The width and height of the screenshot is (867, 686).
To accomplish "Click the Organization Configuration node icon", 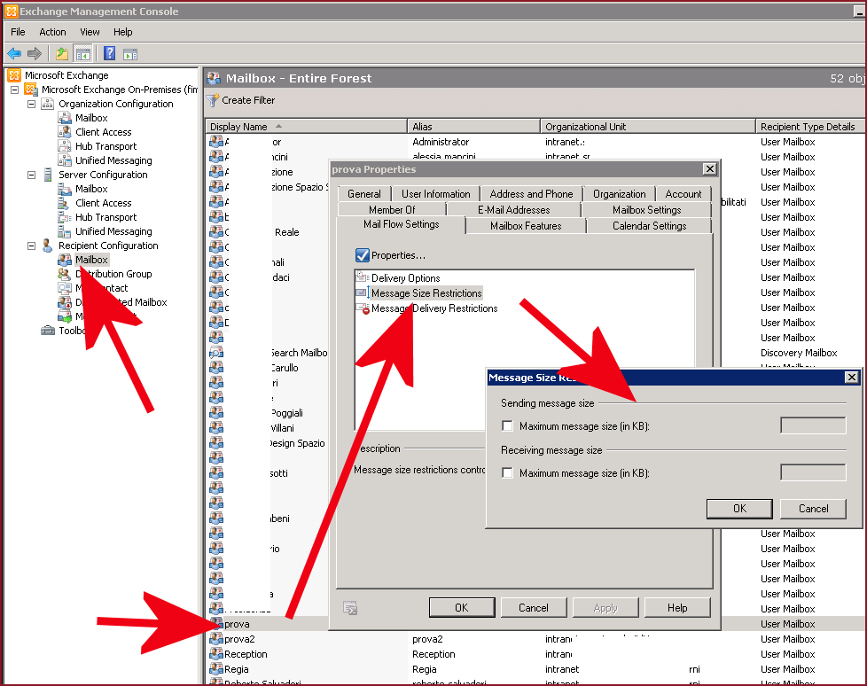I will point(48,104).
